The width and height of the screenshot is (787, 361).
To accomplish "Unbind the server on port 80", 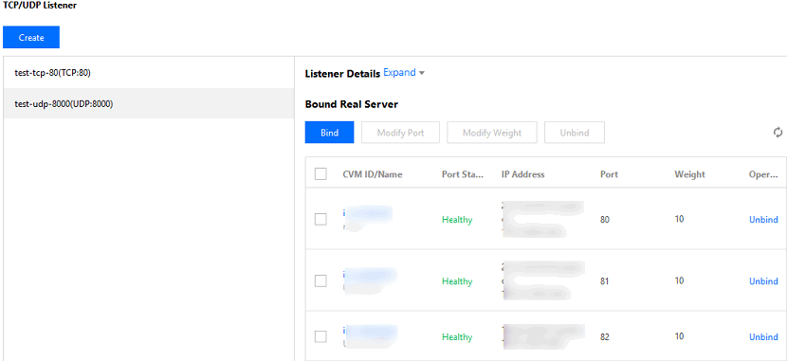I will click(x=763, y=220).
